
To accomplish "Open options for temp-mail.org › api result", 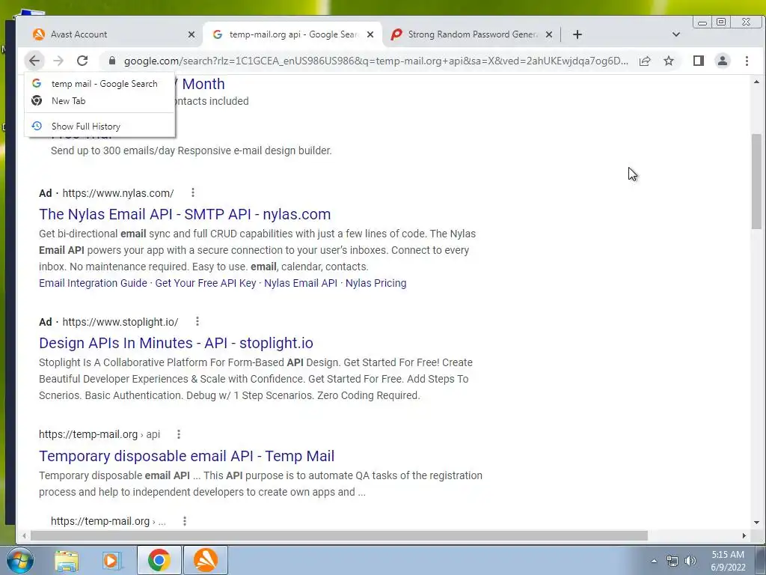I will click(x=179, y=433).
